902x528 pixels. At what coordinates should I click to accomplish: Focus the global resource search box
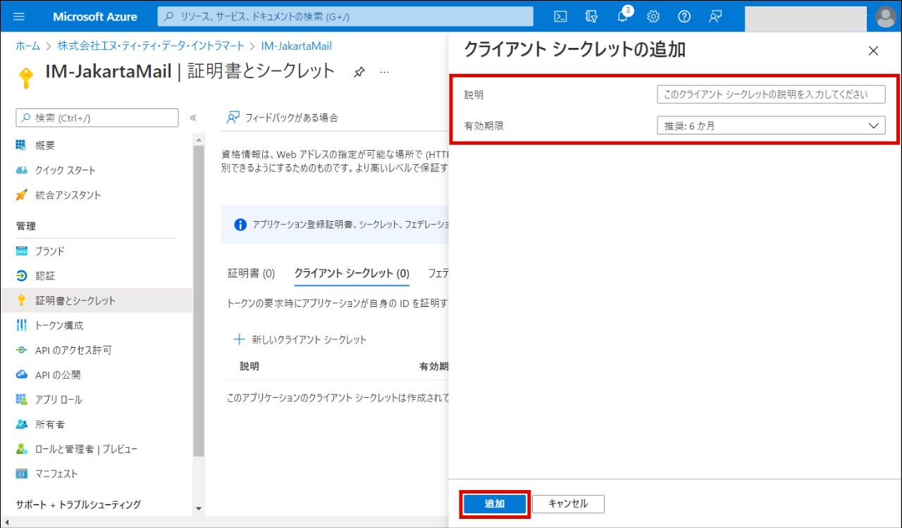click(345, 16)
